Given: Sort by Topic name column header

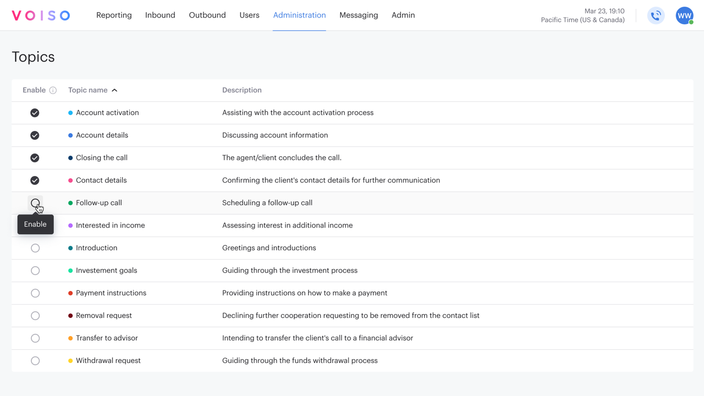Looking at the screenshot, I should 88,90.
